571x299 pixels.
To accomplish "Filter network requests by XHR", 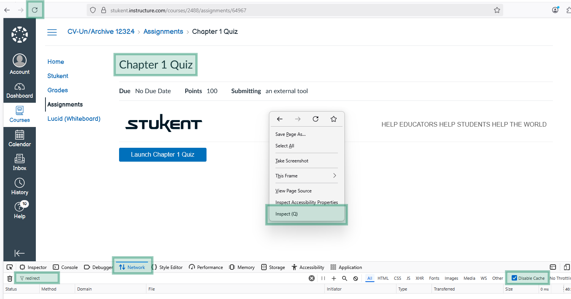I will [420, 278].
